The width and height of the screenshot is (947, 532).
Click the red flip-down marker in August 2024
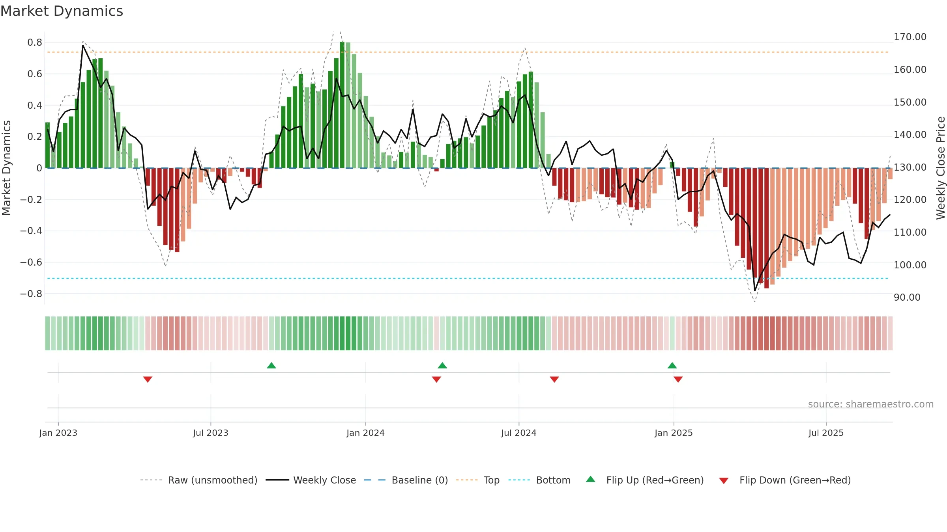click(554, 379)
